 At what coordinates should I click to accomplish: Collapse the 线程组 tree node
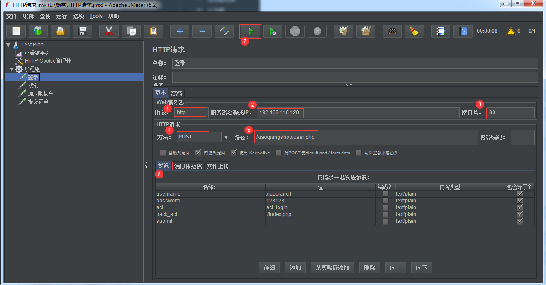tap(12, 69)
